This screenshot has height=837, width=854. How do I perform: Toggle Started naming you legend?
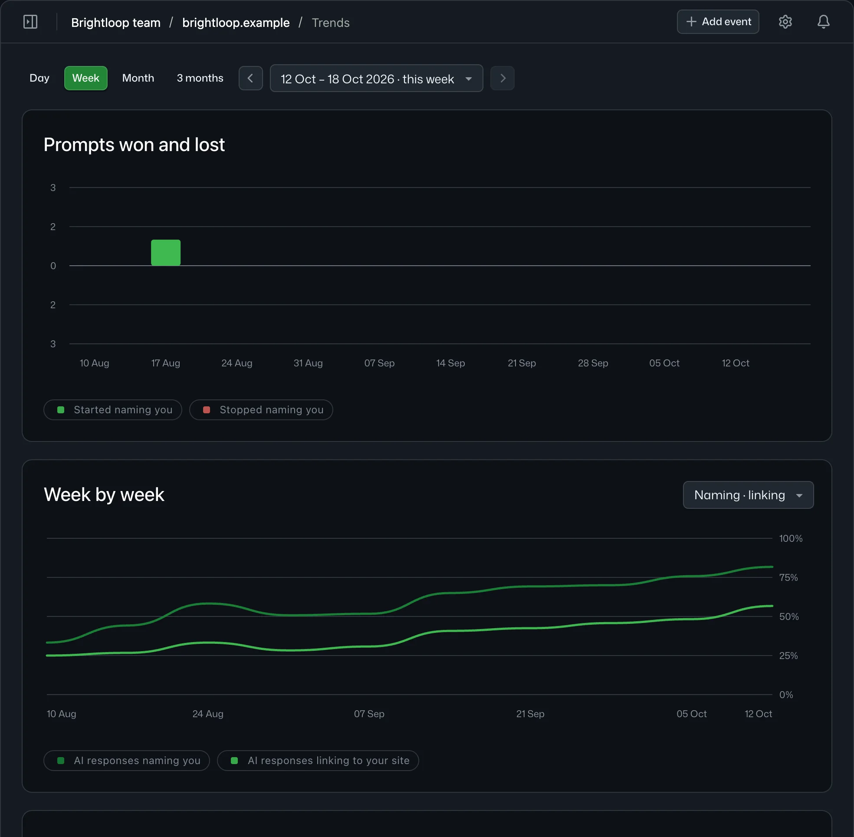click(x=113, y=410)
